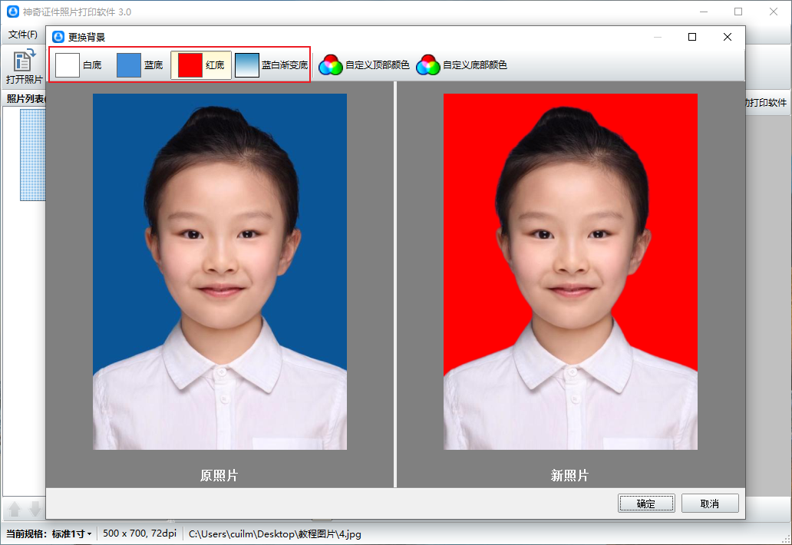The width and height of the screenshot is (792, 545).
Task: Click the 更换背景 dialog title icon
Action: point(58,37)
